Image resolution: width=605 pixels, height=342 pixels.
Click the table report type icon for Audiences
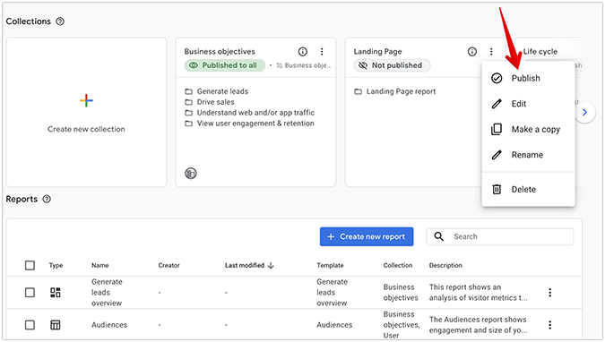coord(56,325)
